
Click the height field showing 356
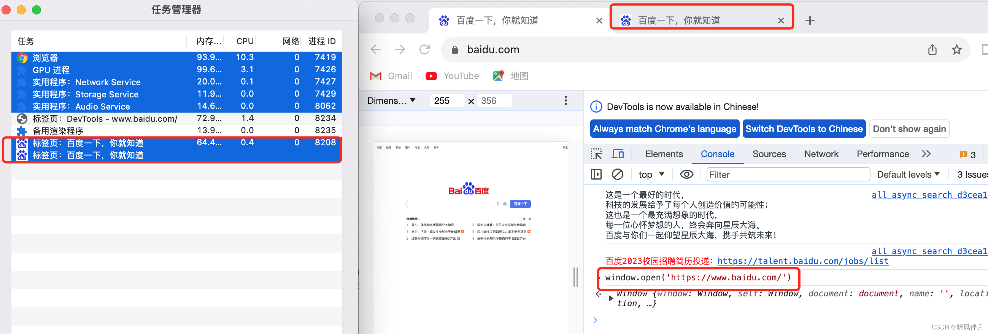pyautogui.click(x=494, y=101)
